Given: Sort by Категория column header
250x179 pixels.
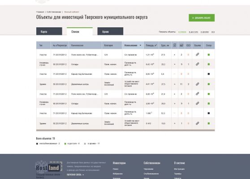Looking at the screenshot, I should pyautogui.click(x=108, y=45).
